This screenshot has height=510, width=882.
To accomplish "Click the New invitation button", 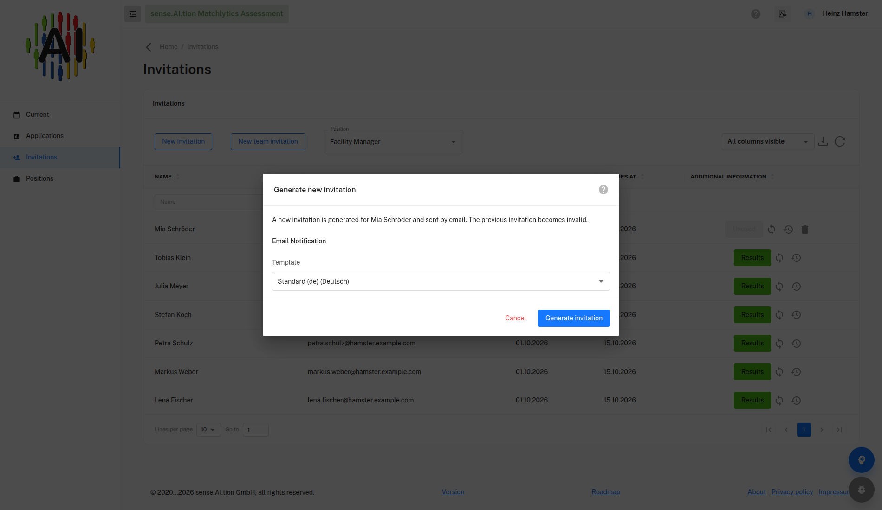I will [x=183, y=141].
